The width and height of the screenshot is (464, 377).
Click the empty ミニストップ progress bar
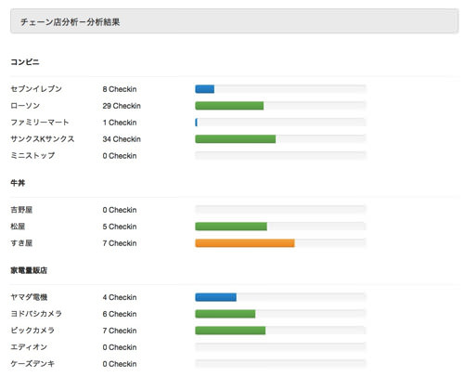280,156
